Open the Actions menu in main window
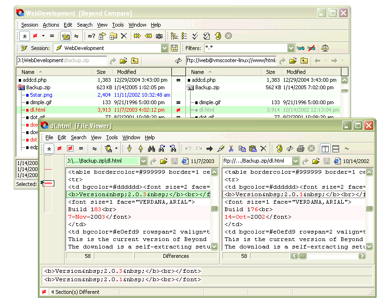391x306 pixels. 51,25
